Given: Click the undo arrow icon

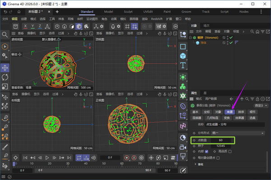Looking at the screenshot, I should pyautogui.click(x=5, y=12).
